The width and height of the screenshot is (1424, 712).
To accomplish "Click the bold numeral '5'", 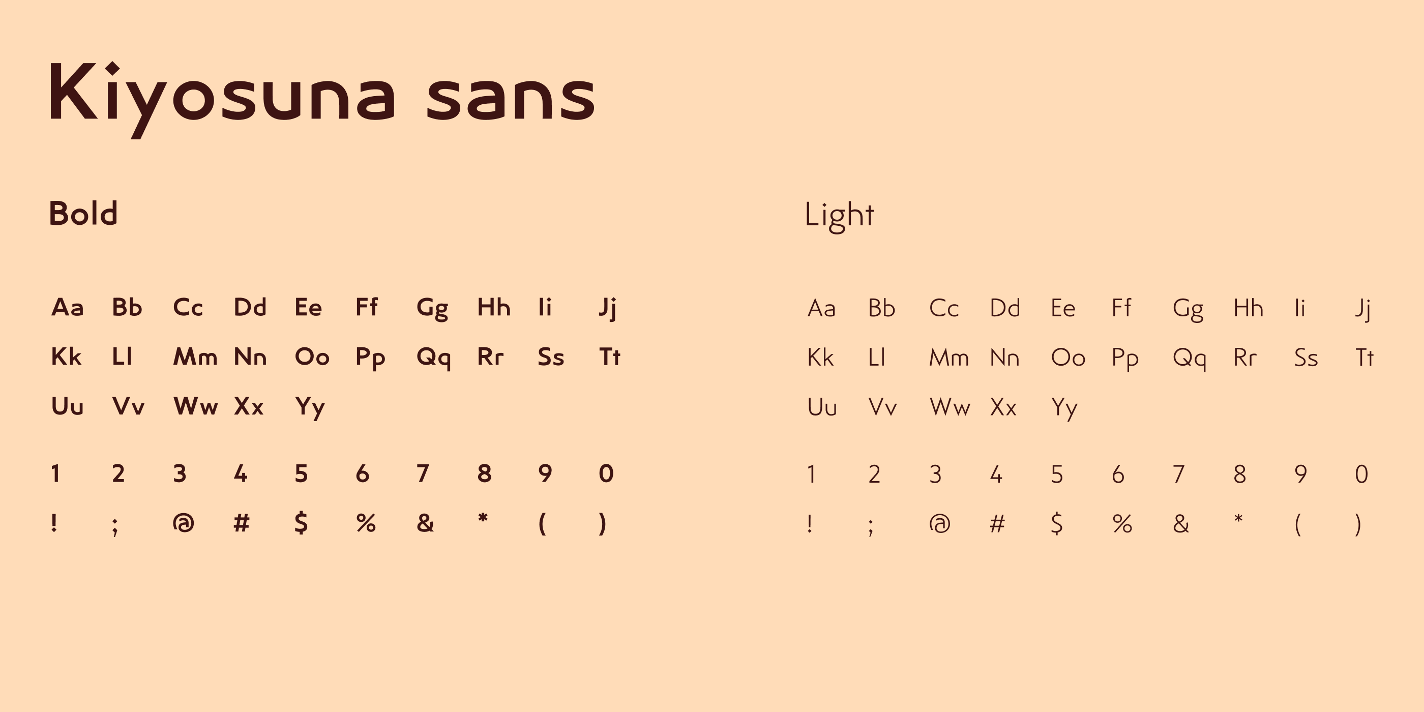I will click(301, 474).
